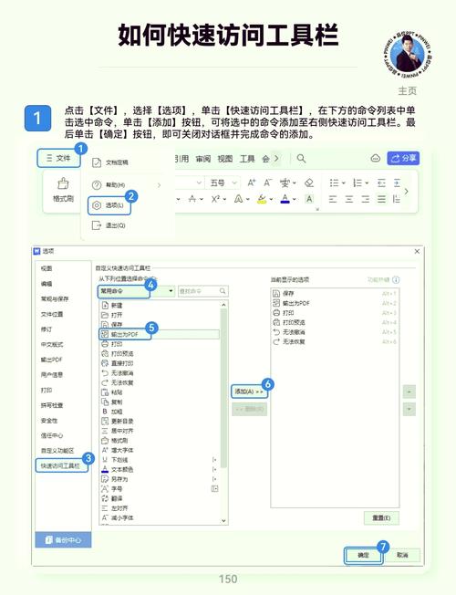Viewport: 456px width, 595px height.
Task: Click the 添加(A) >> button
Action: tap(249, 391)
